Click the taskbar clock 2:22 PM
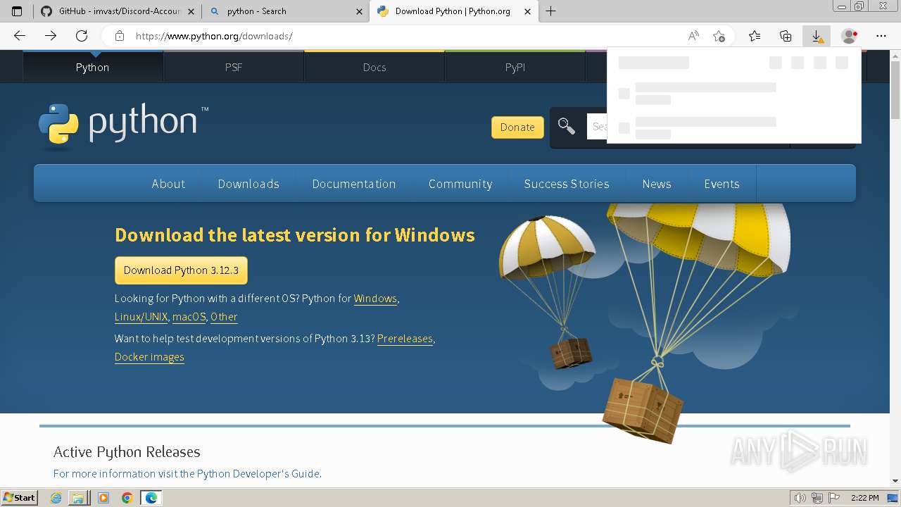The image size is (901, 507). pyautogui.click(x=864, y=498)
